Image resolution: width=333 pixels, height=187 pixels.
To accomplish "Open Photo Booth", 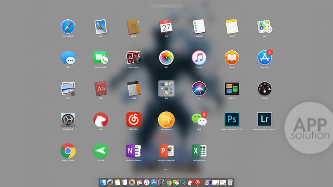I will click(134, 58).
